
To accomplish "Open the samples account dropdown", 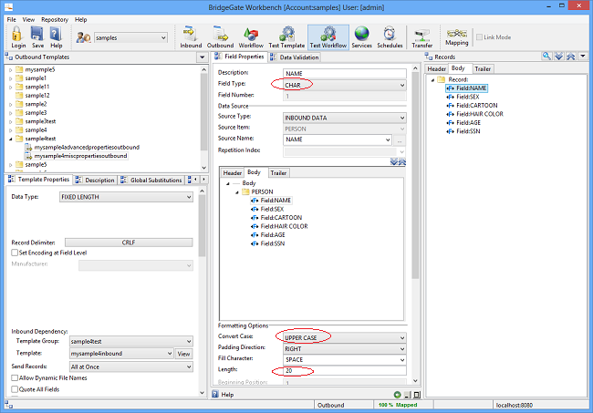I will pos(130,37).
